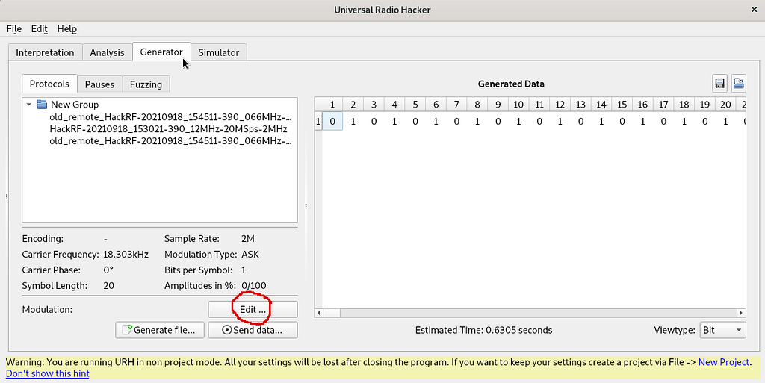Click bit cell under column 1
Image resolution: width=765 pixels, height=383 pixels.
click(x=332, y=122)
